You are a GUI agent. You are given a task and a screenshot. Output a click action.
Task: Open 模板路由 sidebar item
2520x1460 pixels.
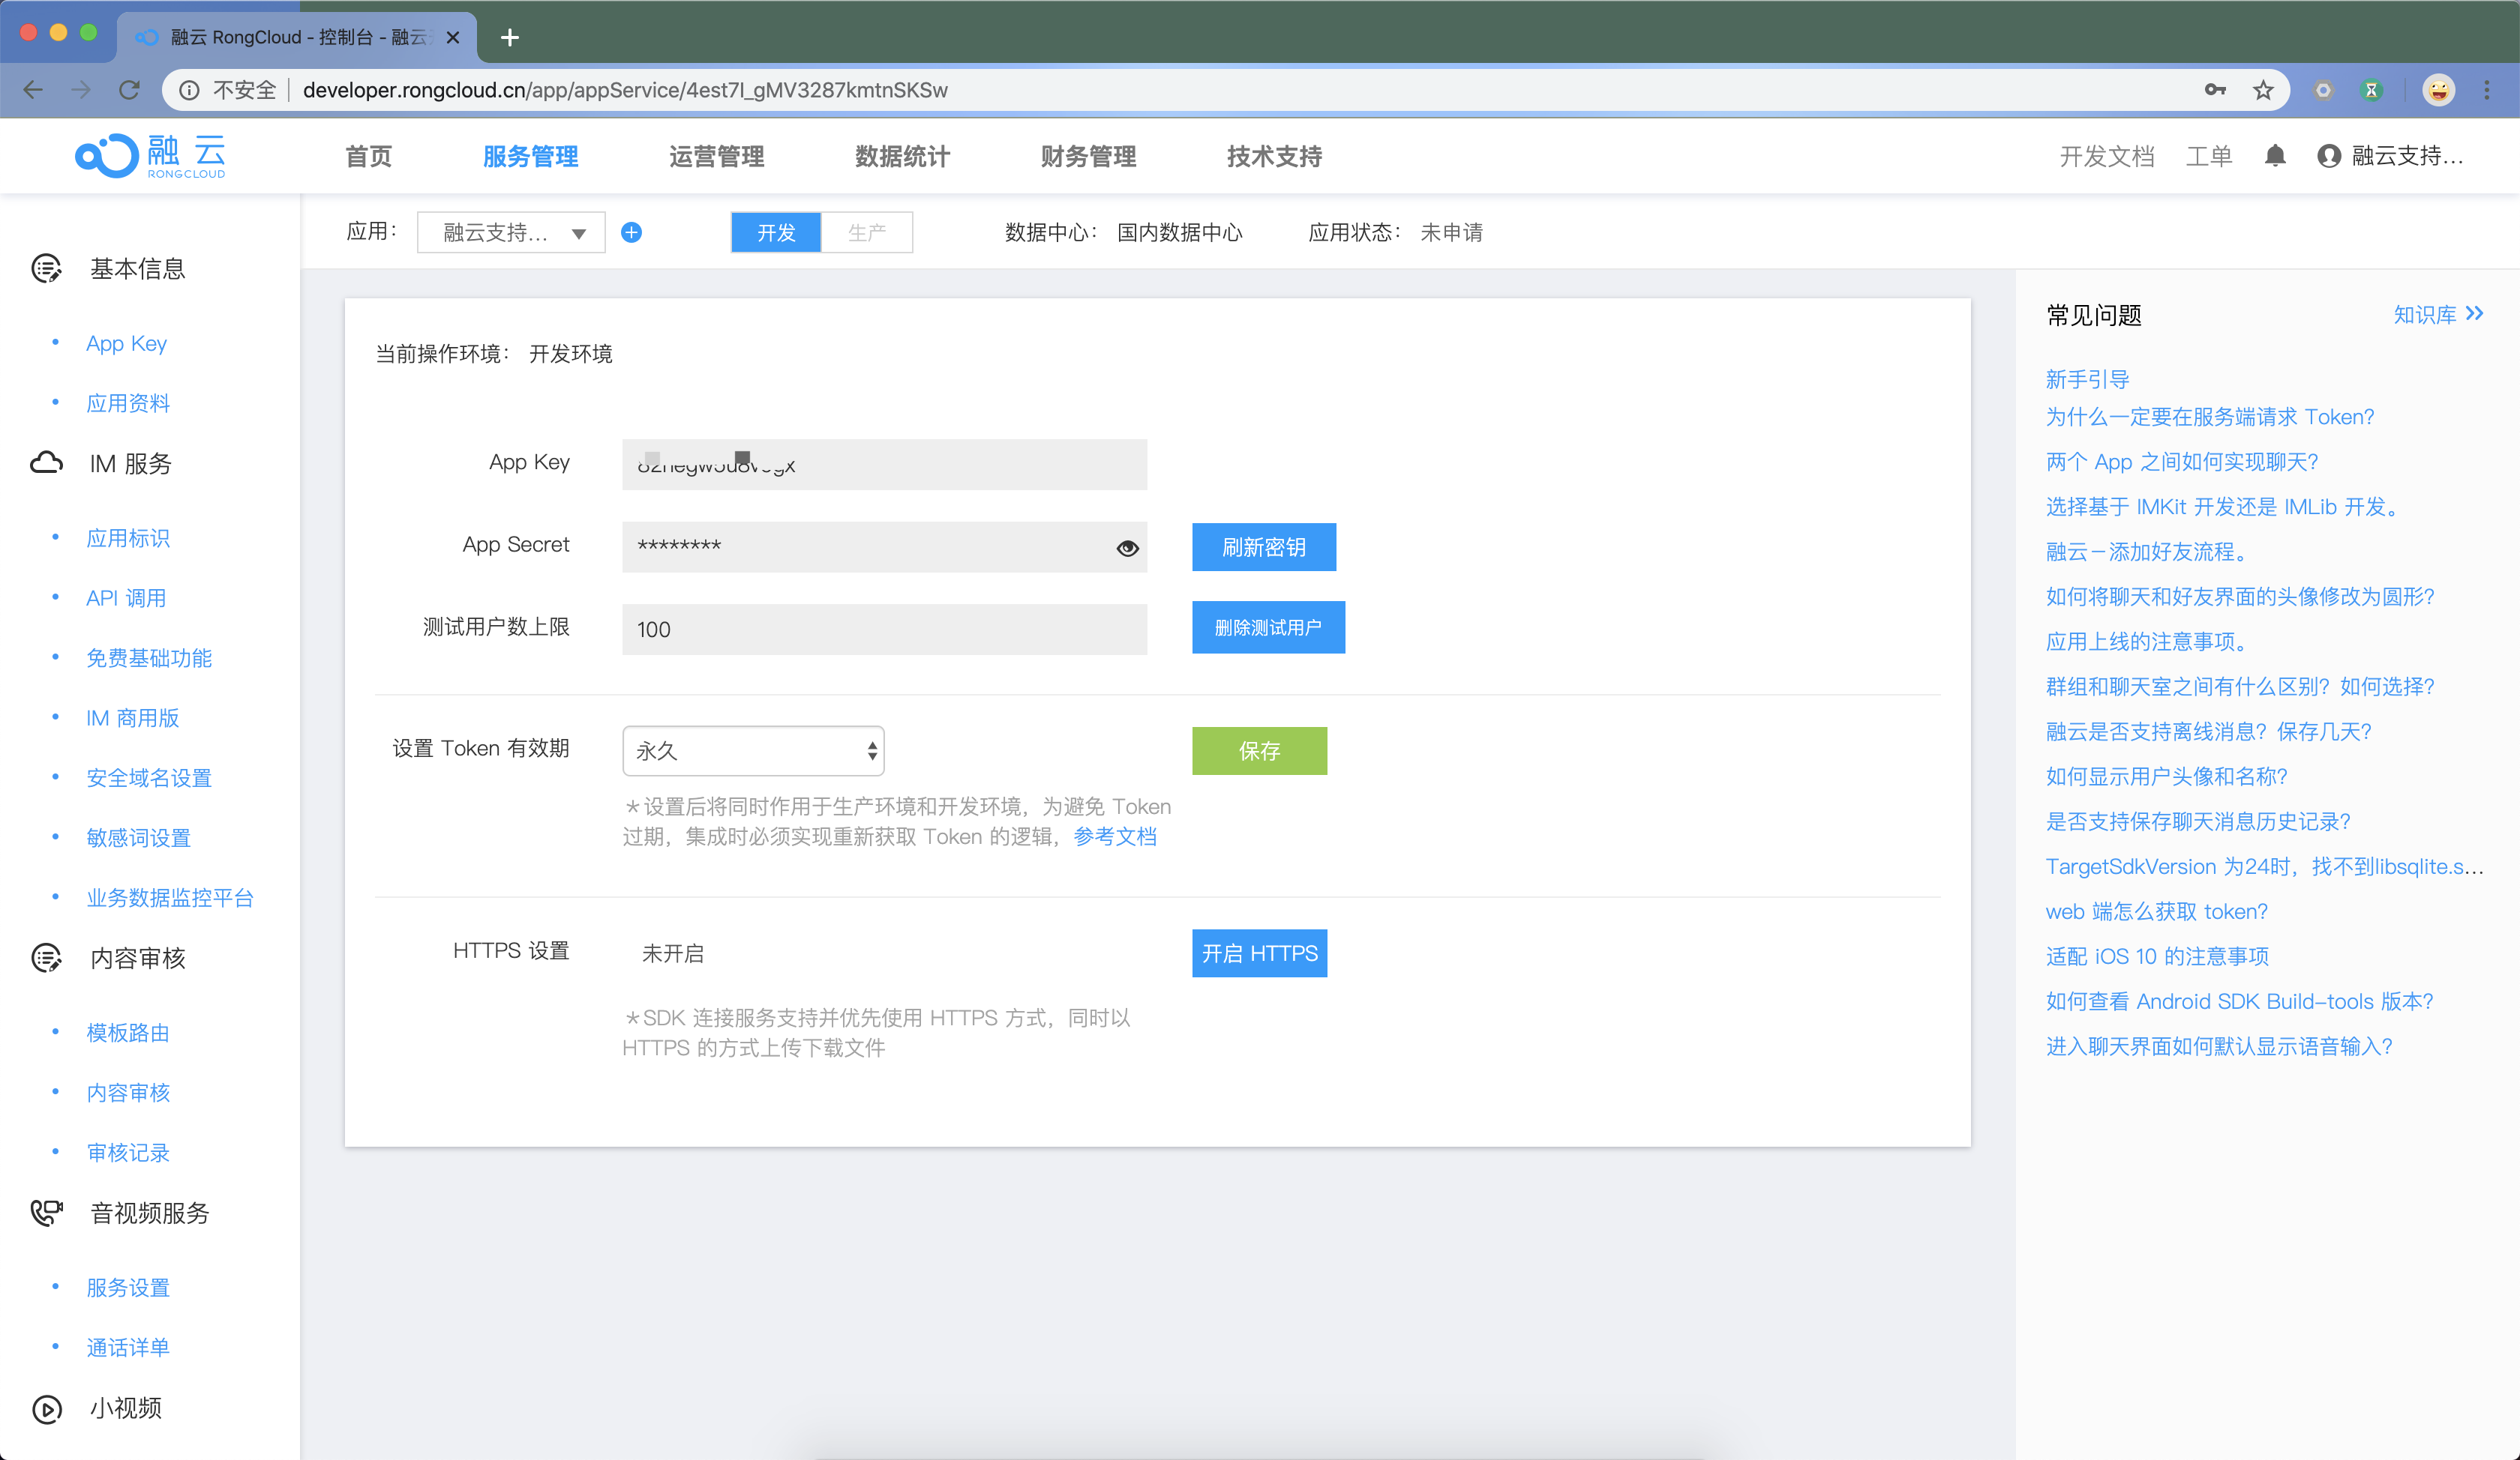tap(128, 1034)
